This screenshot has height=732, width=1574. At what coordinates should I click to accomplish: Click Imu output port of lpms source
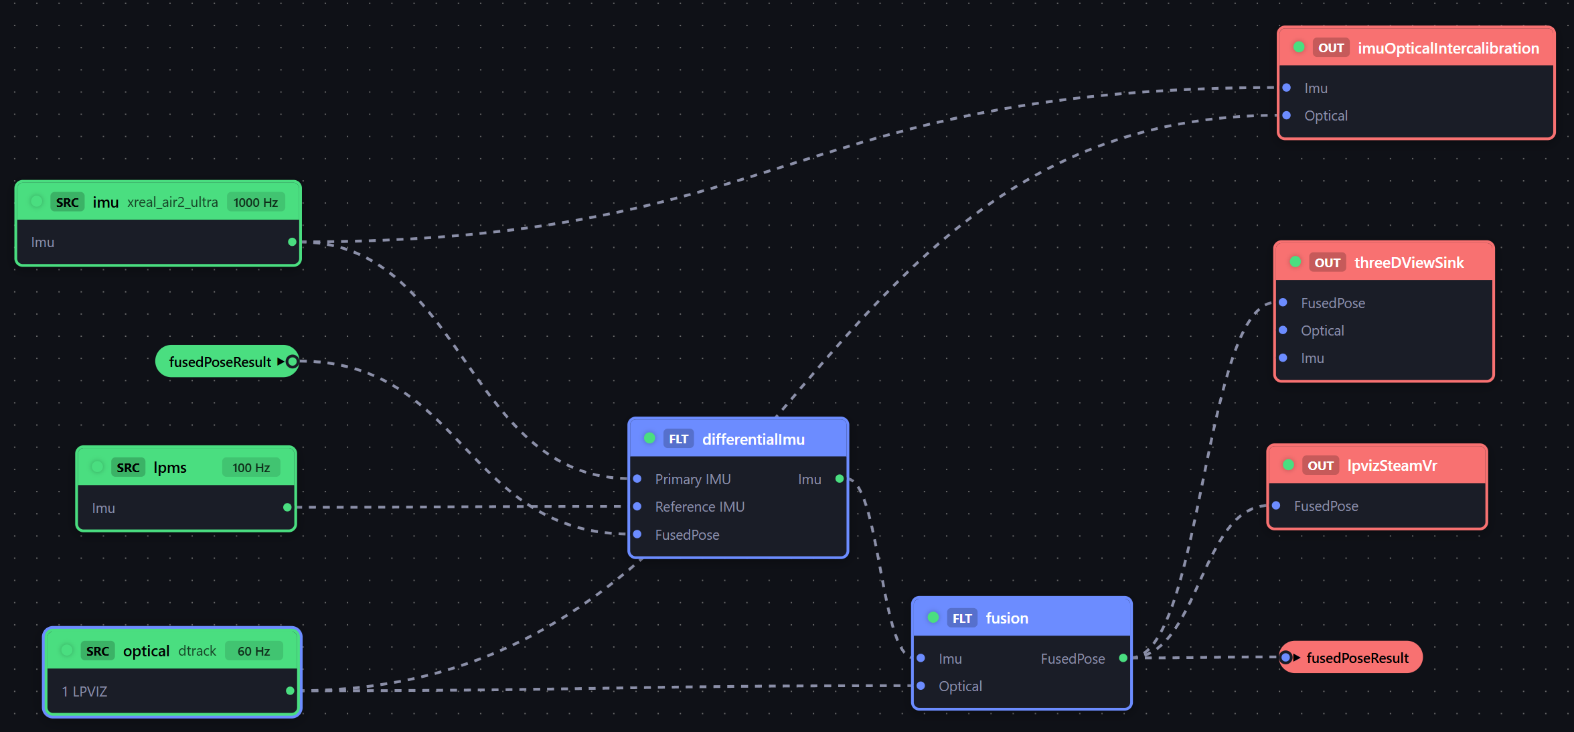tap(287, 507)
